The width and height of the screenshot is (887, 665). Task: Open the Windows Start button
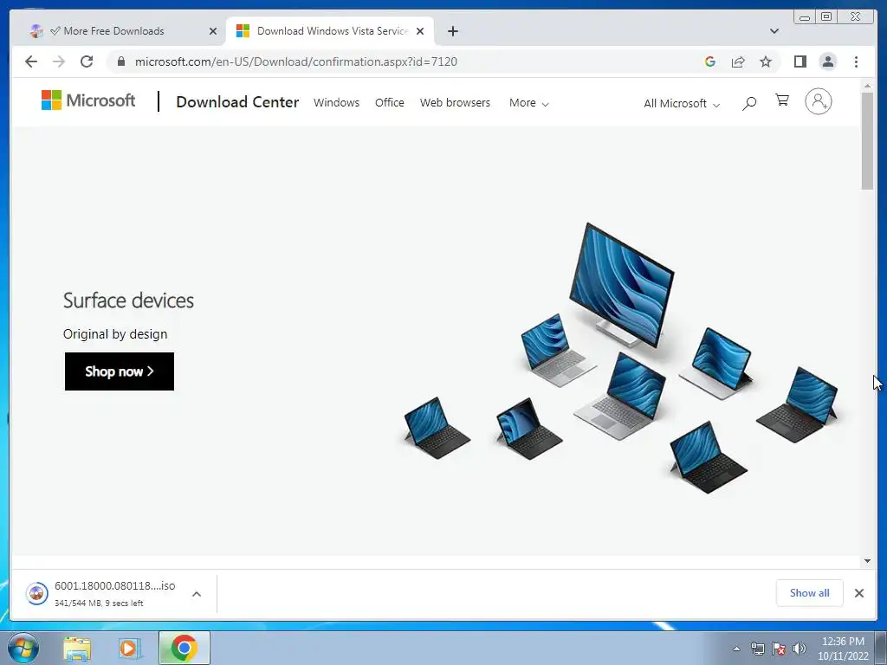pos(23,648)
